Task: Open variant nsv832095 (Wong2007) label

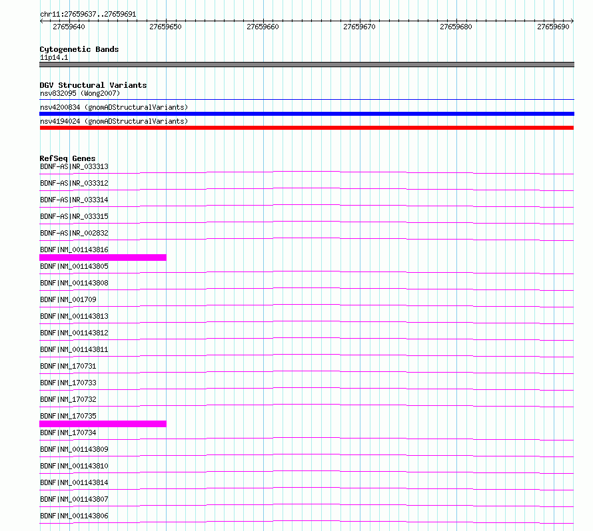Action: coord(80,93)
